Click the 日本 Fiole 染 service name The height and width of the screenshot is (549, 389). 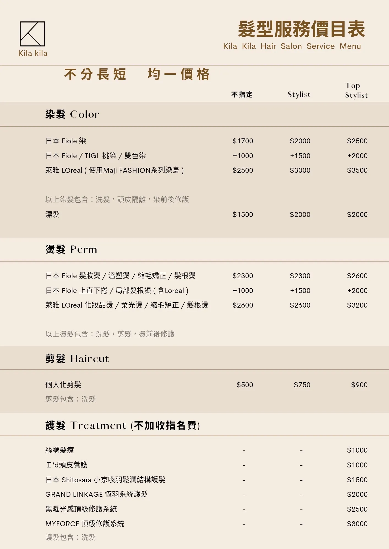coord(66,141)
